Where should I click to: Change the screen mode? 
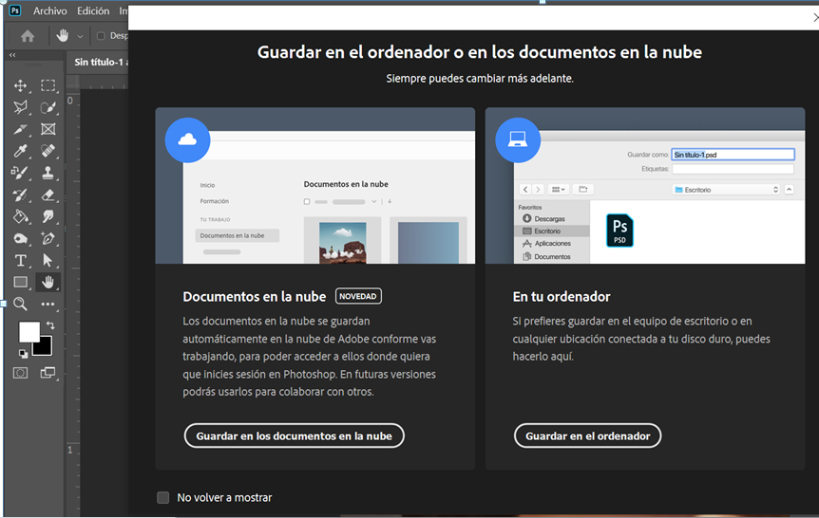(48, 373)
